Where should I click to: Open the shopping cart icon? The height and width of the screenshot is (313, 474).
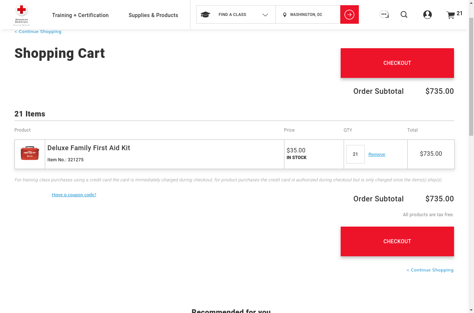(x=451, y=15)
